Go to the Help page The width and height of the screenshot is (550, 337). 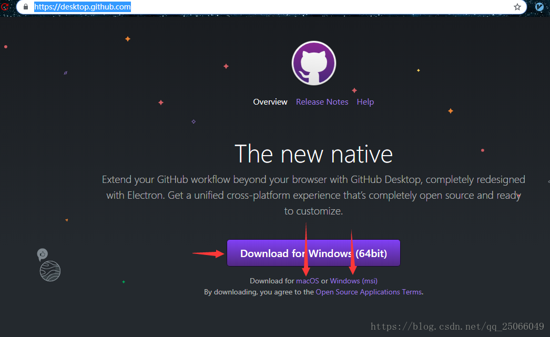coord(365,101)
